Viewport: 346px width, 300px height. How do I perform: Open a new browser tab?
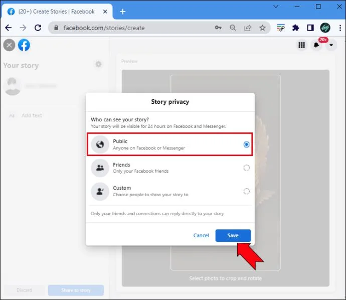[123, 12]
